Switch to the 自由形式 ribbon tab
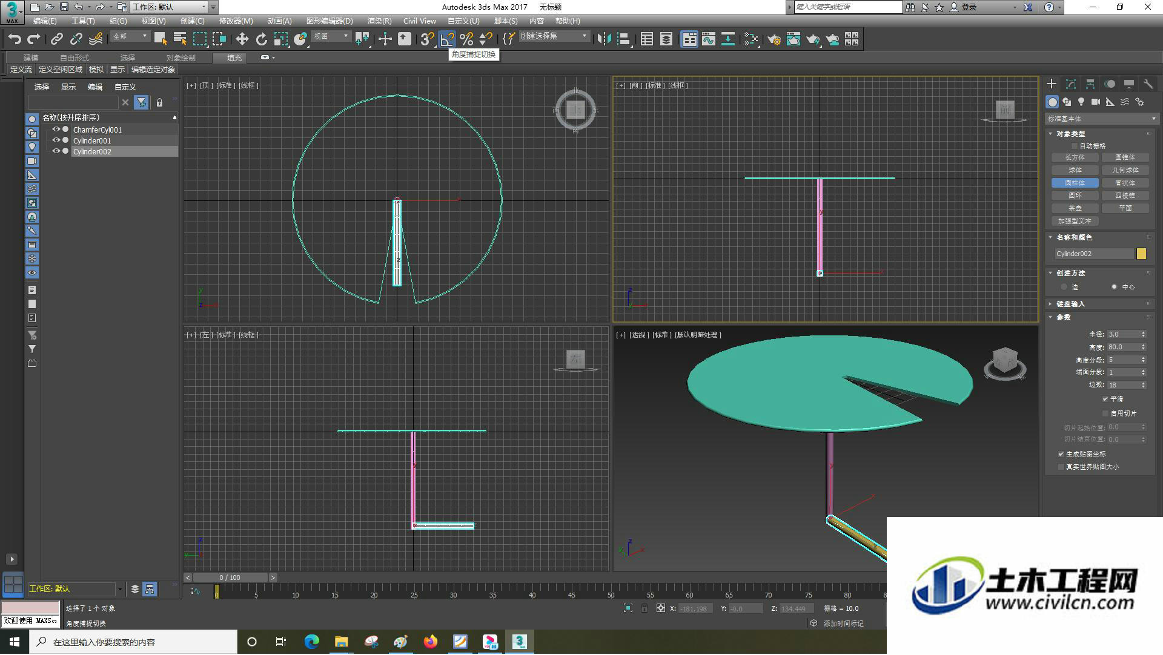 click(75, 58)
